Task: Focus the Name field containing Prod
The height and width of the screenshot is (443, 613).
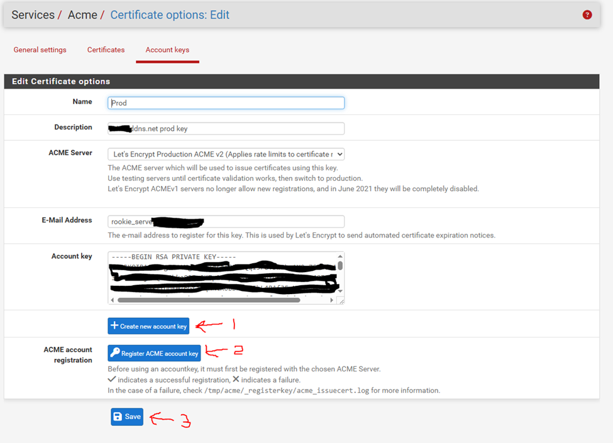Action: pos(226,103)
